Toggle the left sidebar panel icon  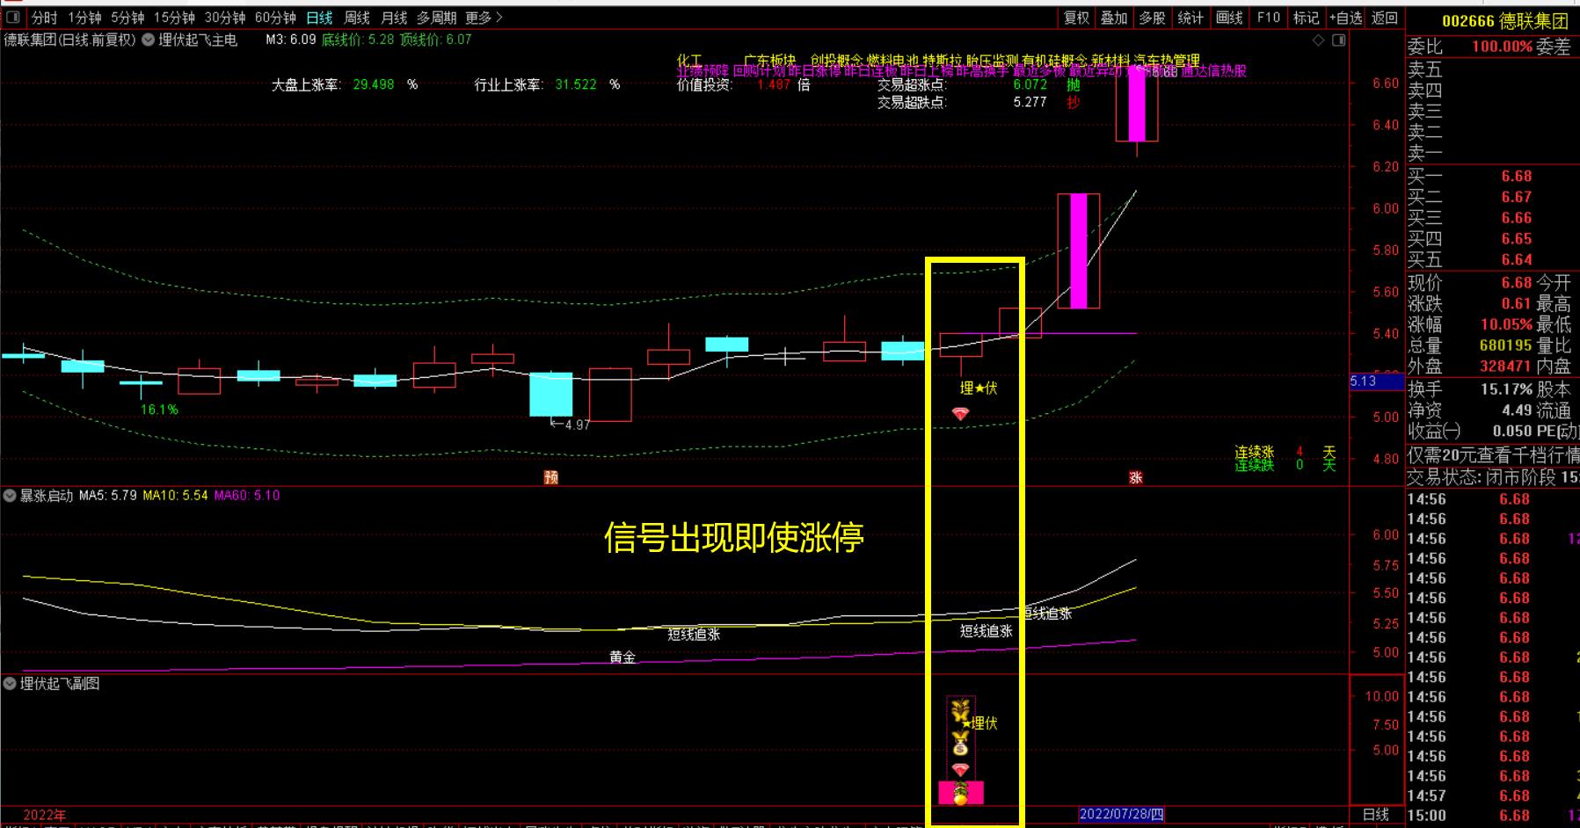pos(13,18)
